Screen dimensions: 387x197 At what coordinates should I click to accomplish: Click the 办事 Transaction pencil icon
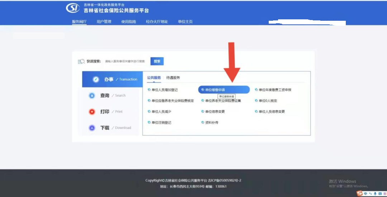click(x=96, y=80)
